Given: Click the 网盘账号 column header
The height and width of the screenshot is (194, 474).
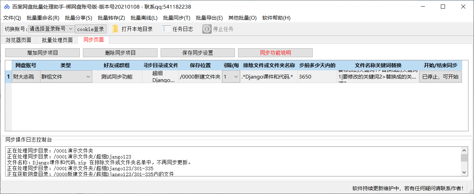Looking at the screenshot, I should (x=26, y=65).
